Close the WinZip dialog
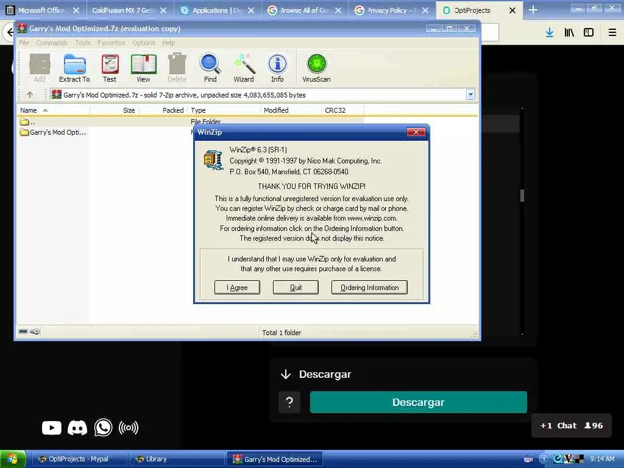 [x=416, y=132]
